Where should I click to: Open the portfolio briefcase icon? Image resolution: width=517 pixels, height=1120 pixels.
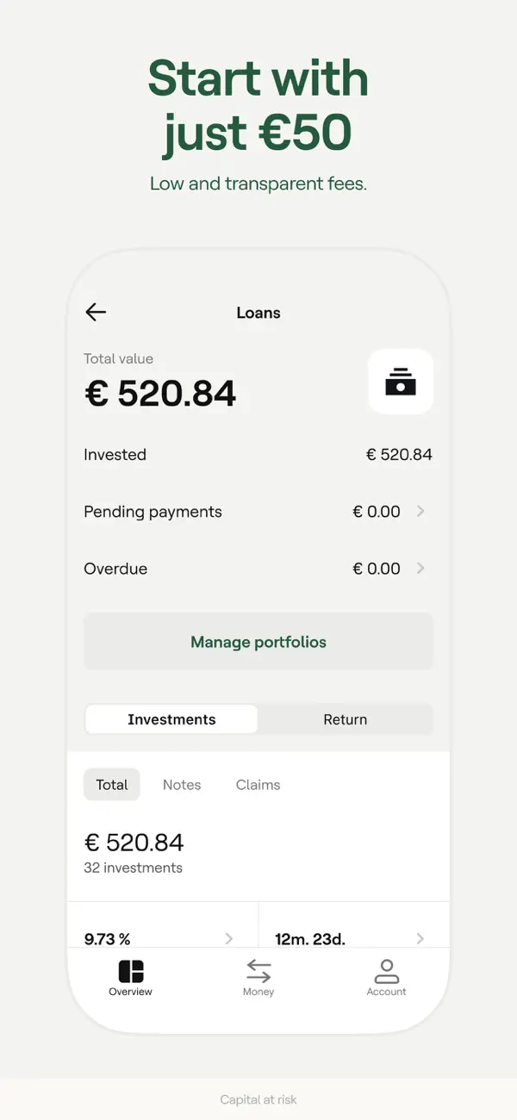400,381
